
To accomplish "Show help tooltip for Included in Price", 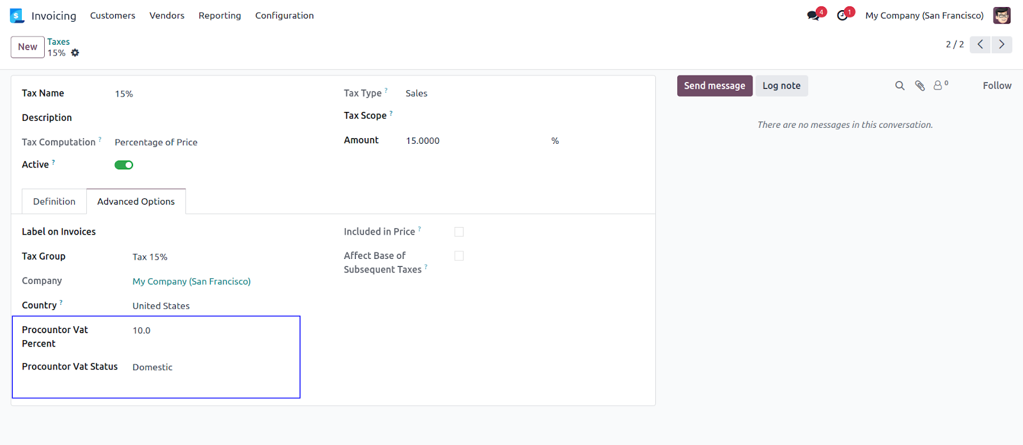I will [419, 229].
